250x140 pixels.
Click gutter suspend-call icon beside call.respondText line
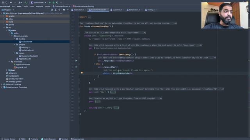pyautogui.click(x=76, y=67)
